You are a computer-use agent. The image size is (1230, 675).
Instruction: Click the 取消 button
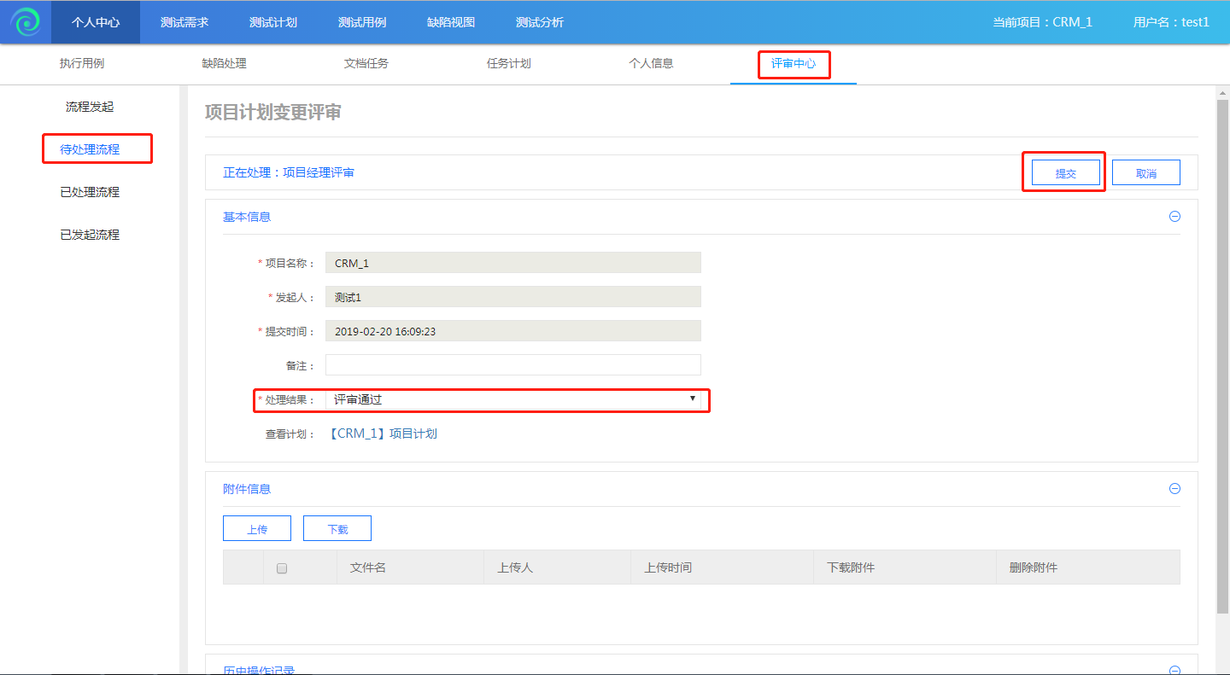(1145, 173)
